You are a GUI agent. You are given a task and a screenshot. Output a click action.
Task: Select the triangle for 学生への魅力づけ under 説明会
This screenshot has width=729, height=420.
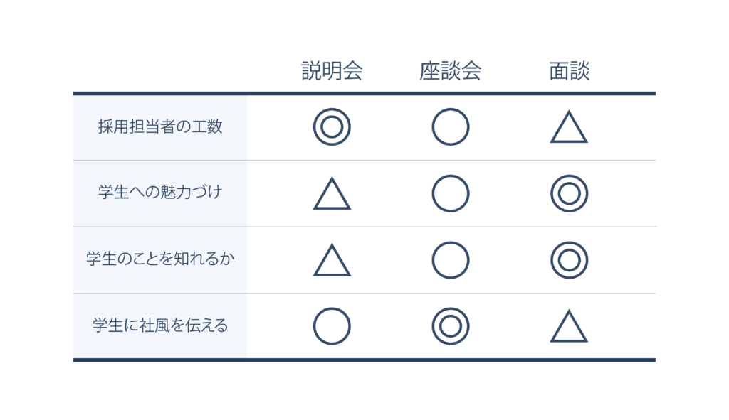(332, 193)
